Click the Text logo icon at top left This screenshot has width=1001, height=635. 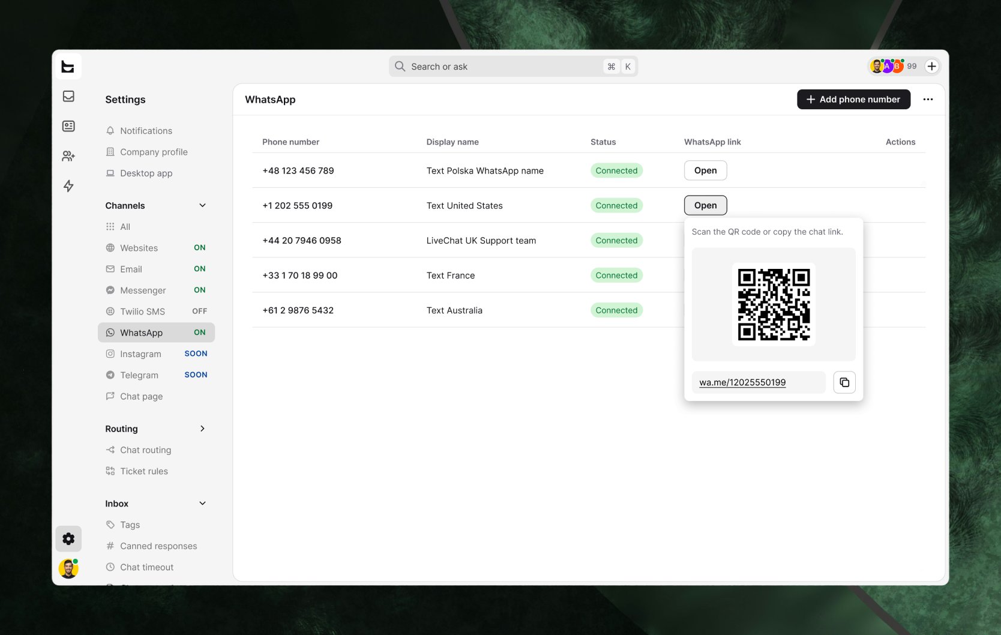[68, 67]
